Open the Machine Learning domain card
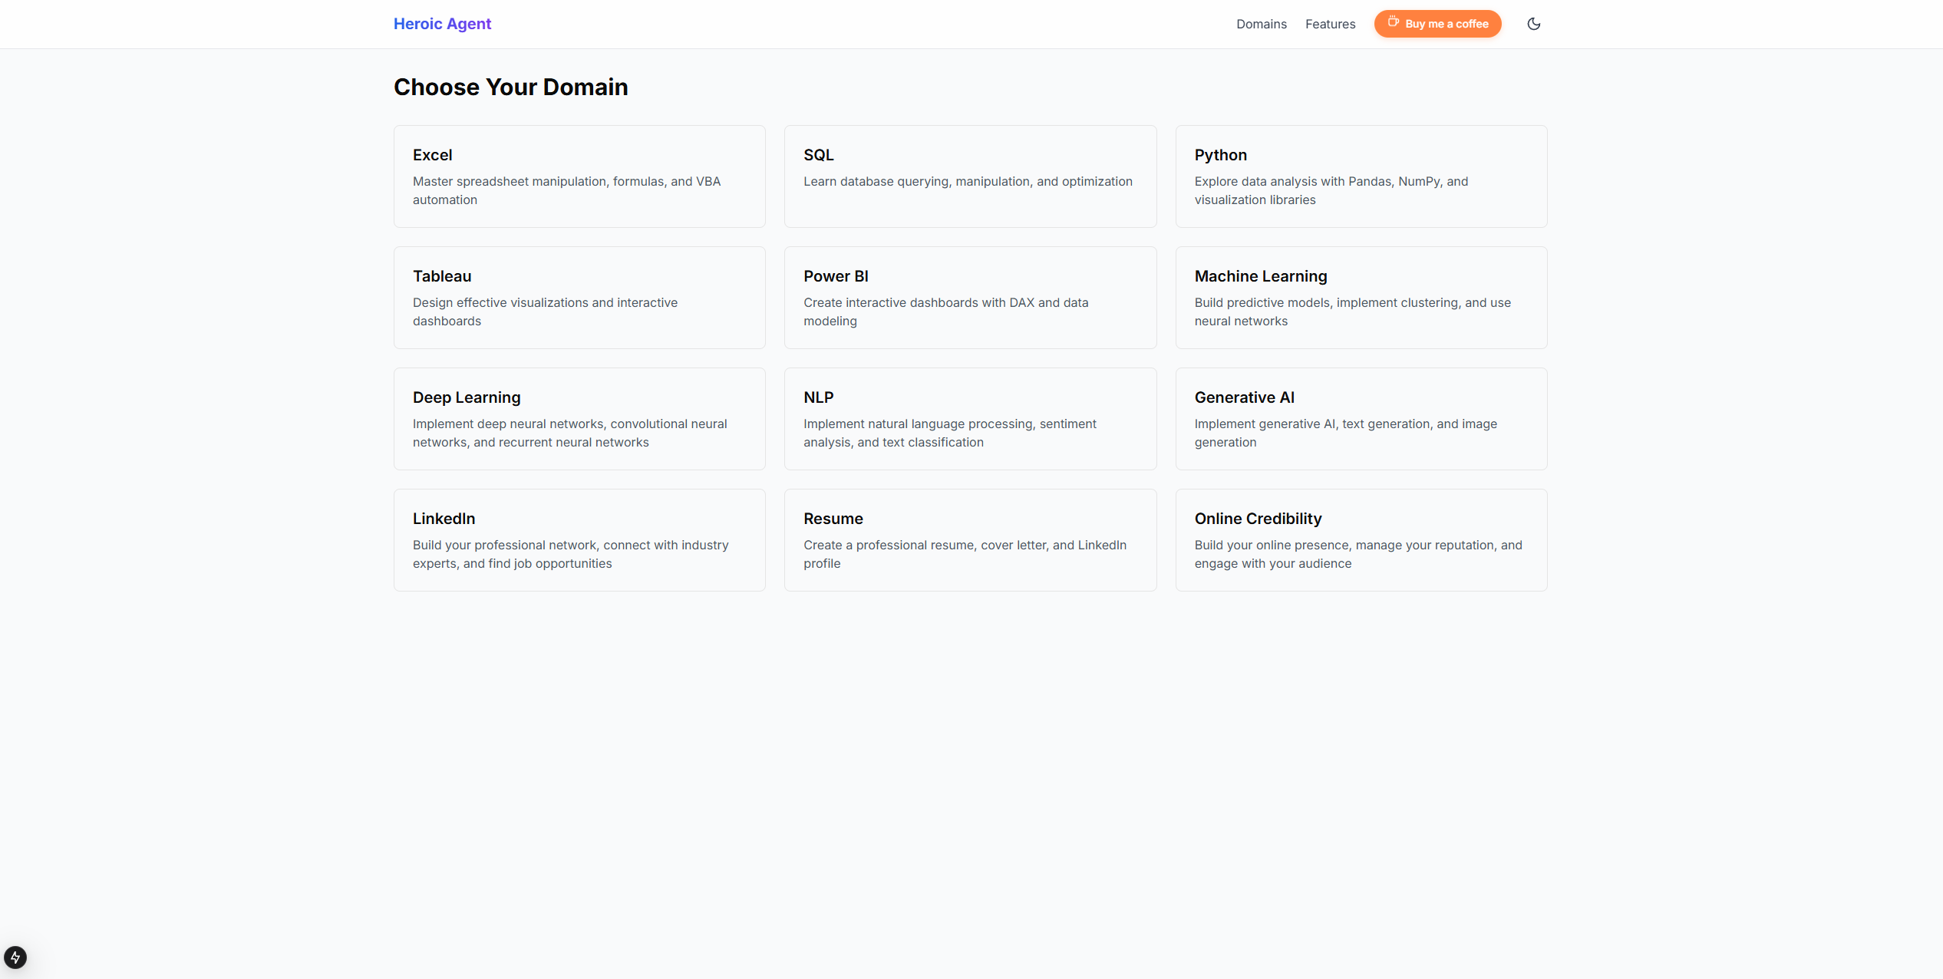The image size is (1943, 979). click(x=1361, y=298)
